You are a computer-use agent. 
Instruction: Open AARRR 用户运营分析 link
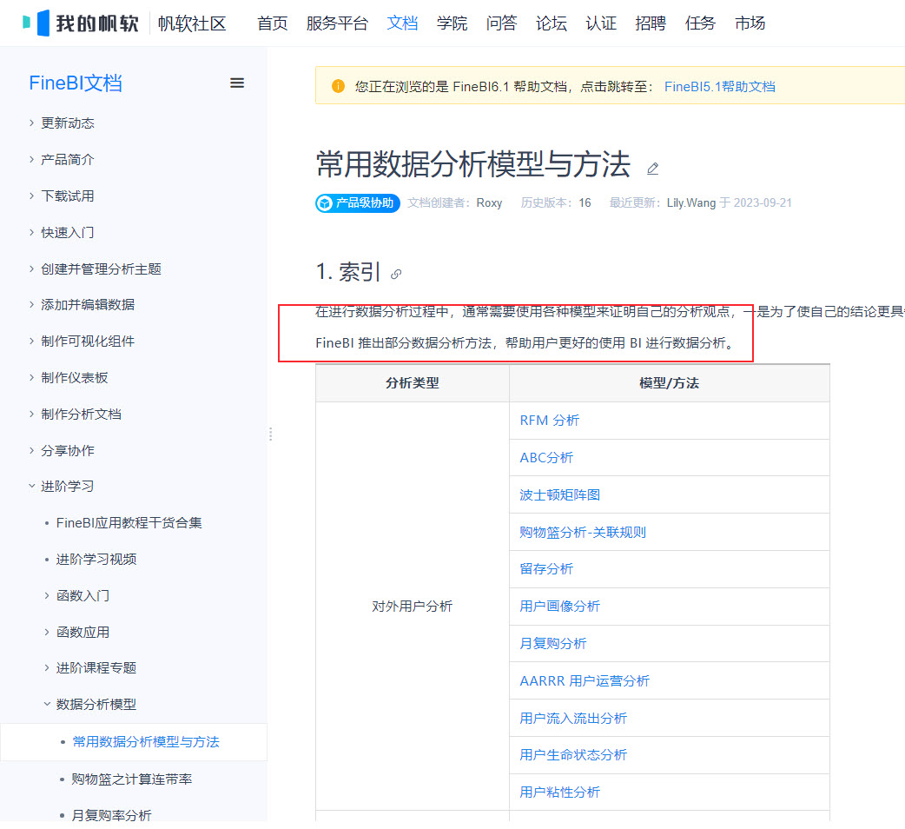click(x=585, y=680)
